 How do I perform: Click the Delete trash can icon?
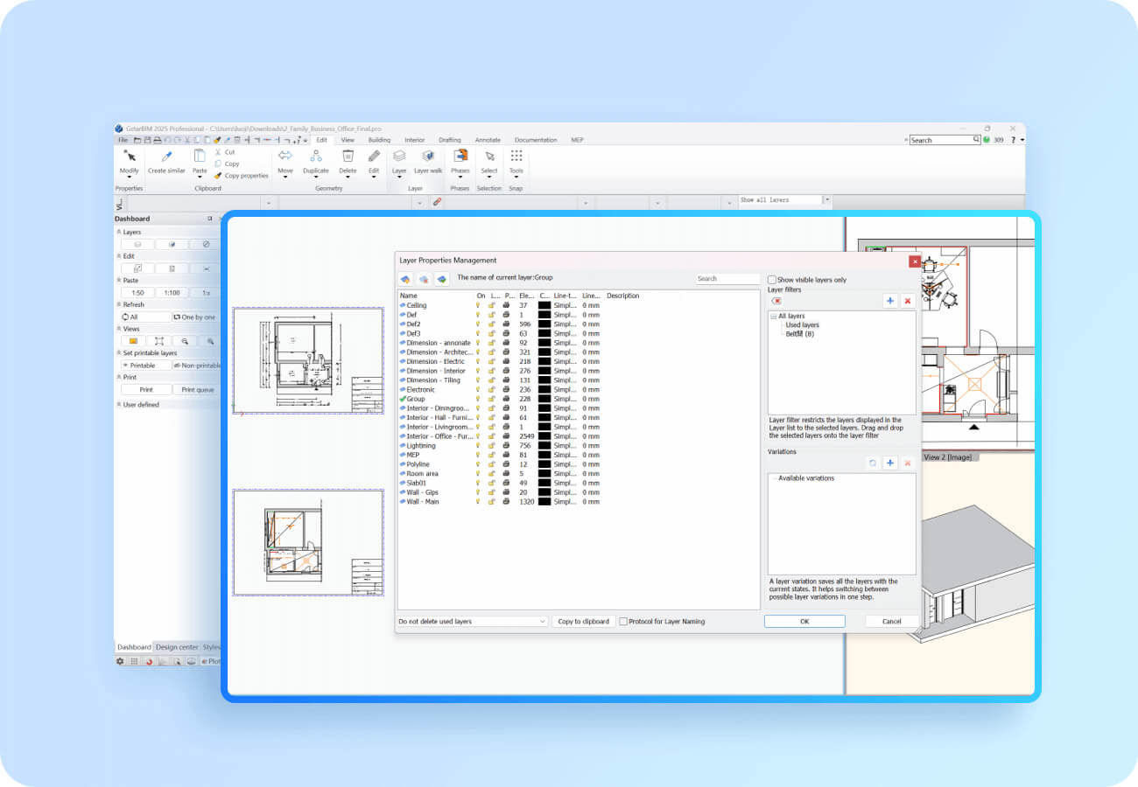pyautogui.click(x=348, y=157)
